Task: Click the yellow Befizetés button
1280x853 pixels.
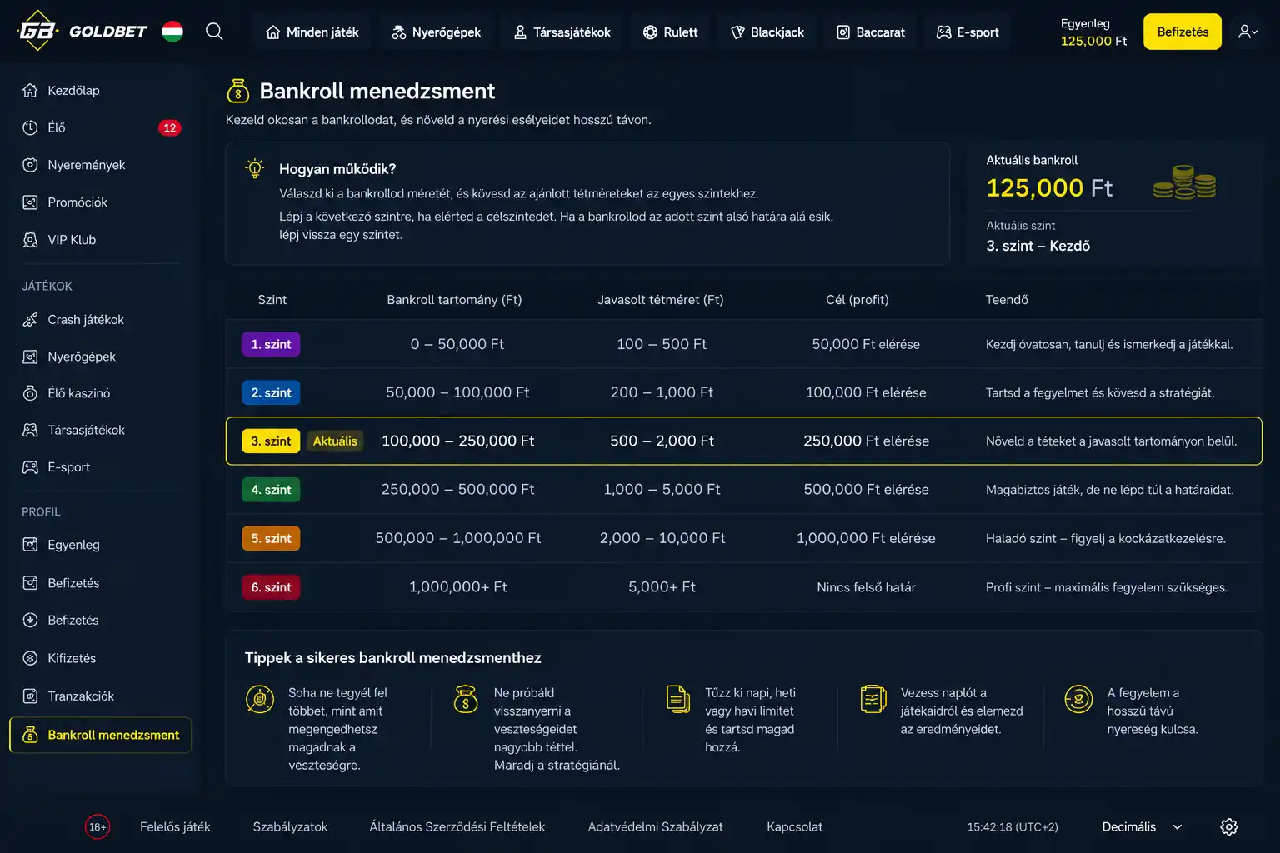Action: [1182, 32]
